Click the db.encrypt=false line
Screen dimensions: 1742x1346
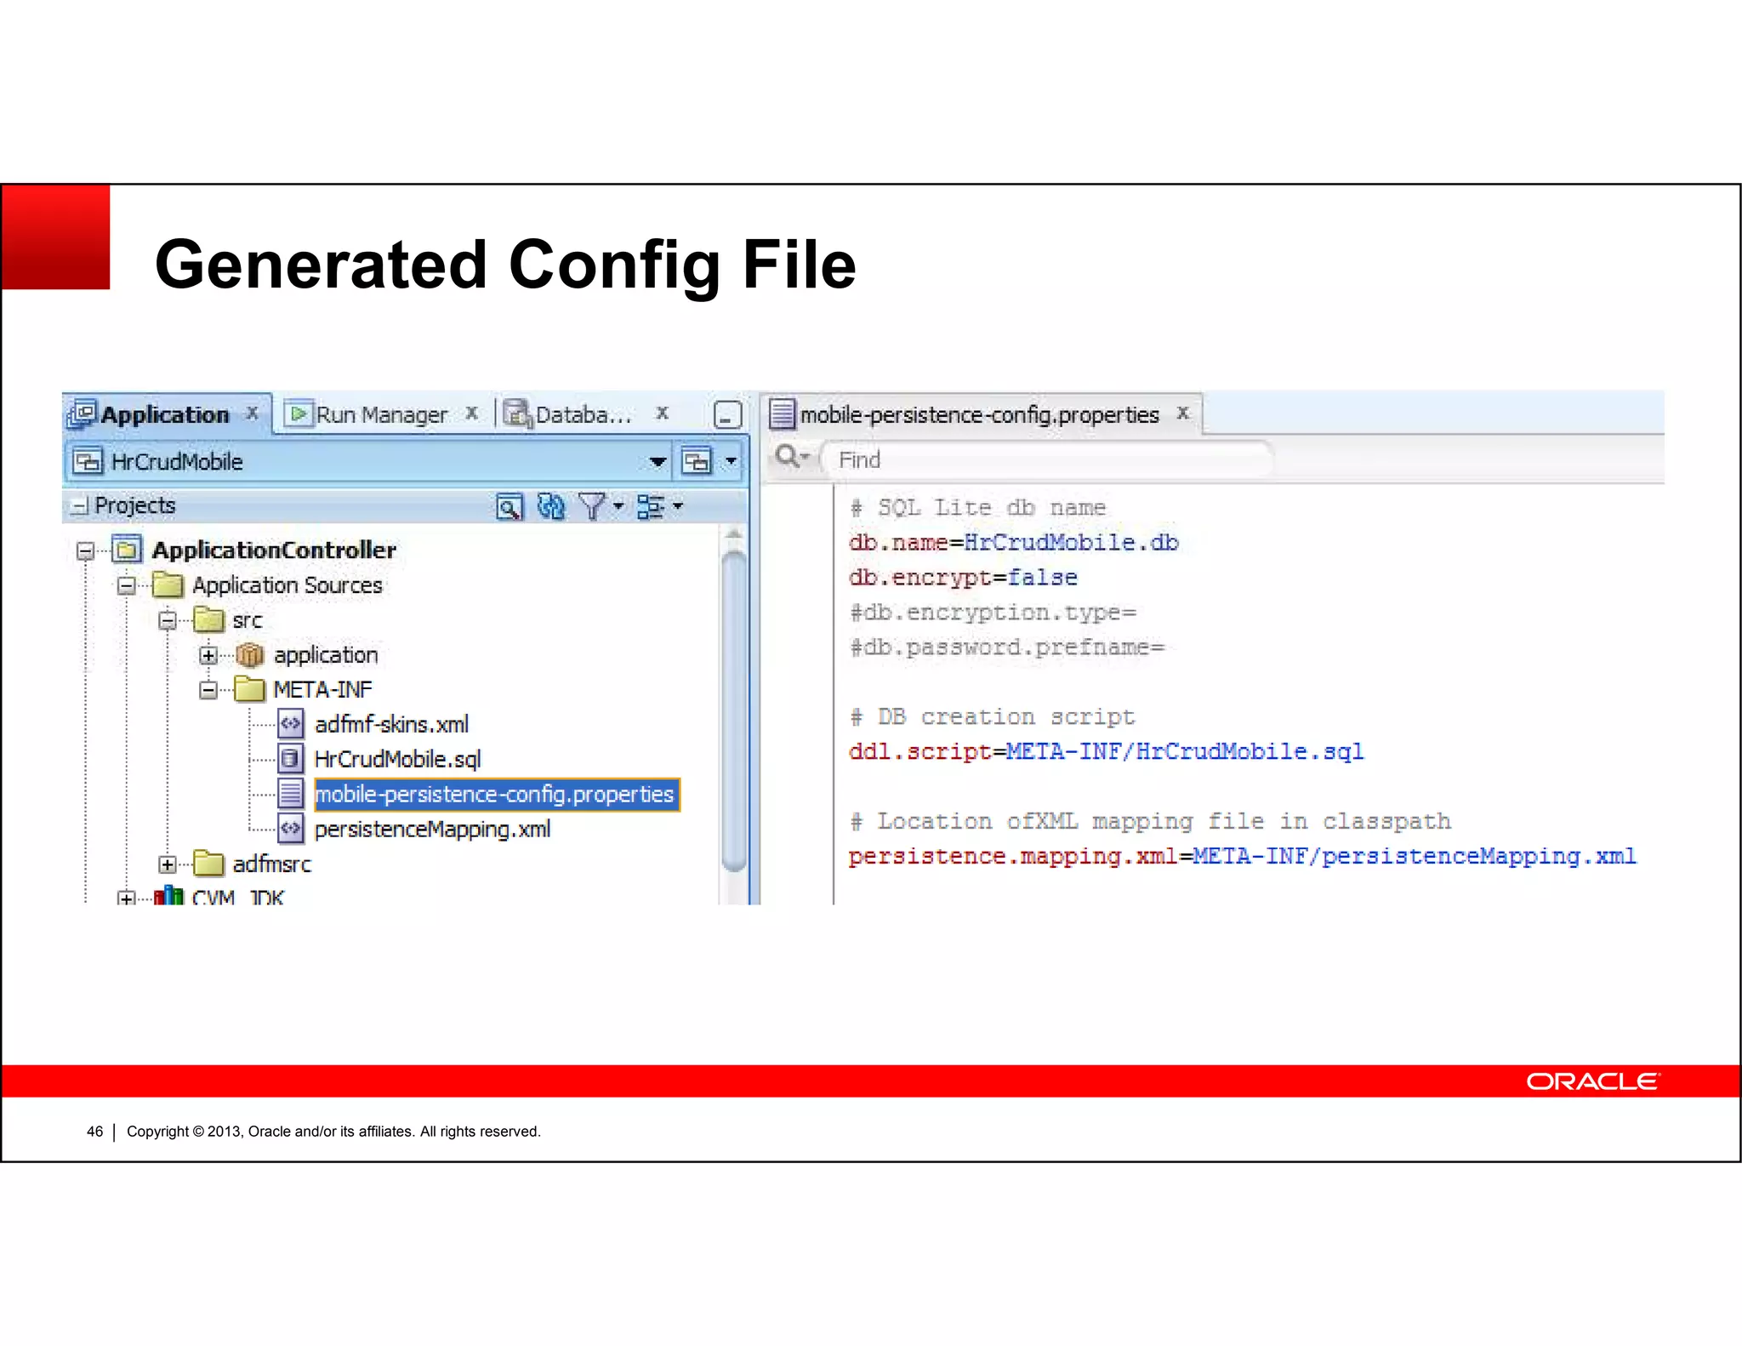click(x=963, y=578)
